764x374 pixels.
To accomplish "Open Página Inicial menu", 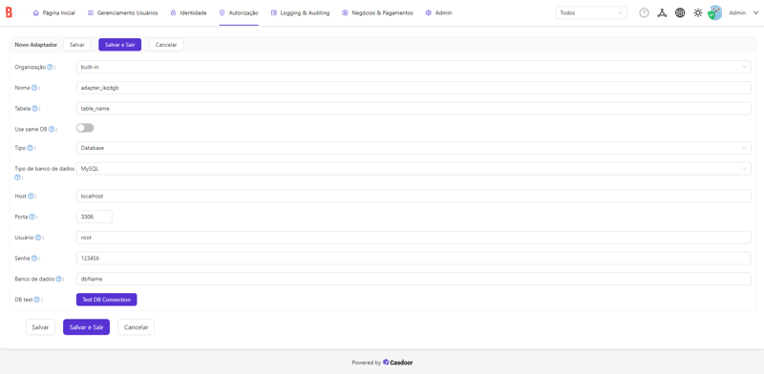I will click(53, 13).
